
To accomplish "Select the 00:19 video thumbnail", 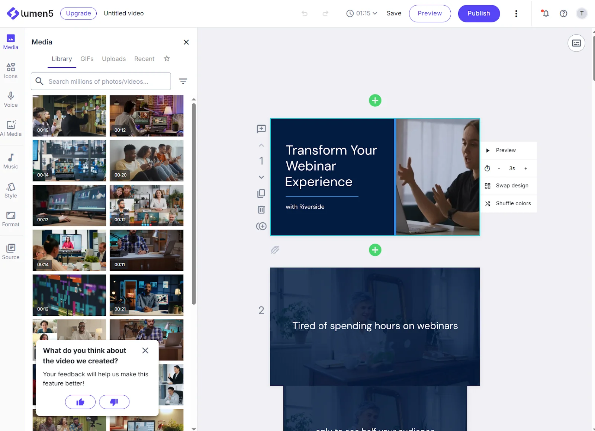I will 69,116.
